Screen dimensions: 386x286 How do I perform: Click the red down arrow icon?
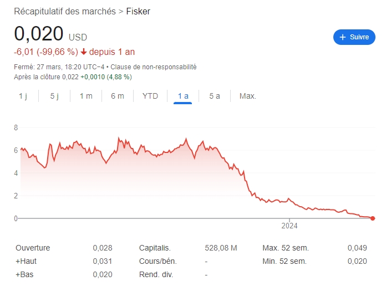pos(84,52)
